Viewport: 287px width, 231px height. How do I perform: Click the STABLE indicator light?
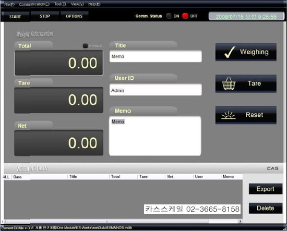85,46
